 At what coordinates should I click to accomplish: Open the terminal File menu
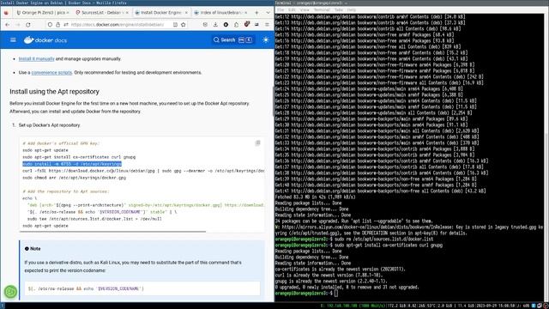[x=281, y=9]
